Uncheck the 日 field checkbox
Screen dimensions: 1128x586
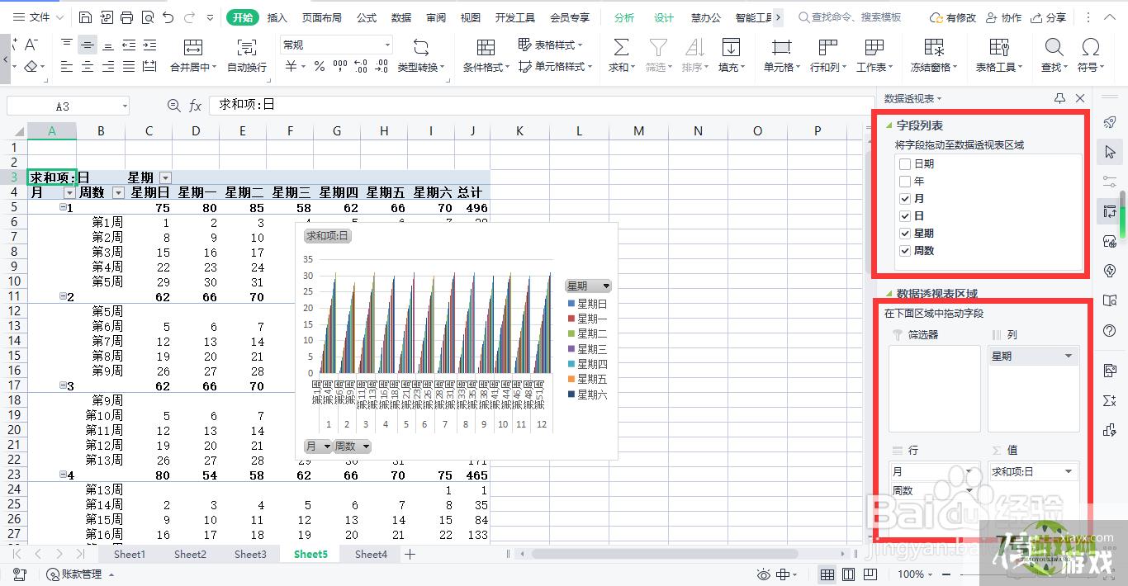coord(905,216)
